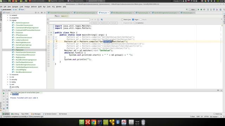Expand the properties folder in project tree
The height and width of the screenshot is (126, 225).
click(x=8, y=18)
